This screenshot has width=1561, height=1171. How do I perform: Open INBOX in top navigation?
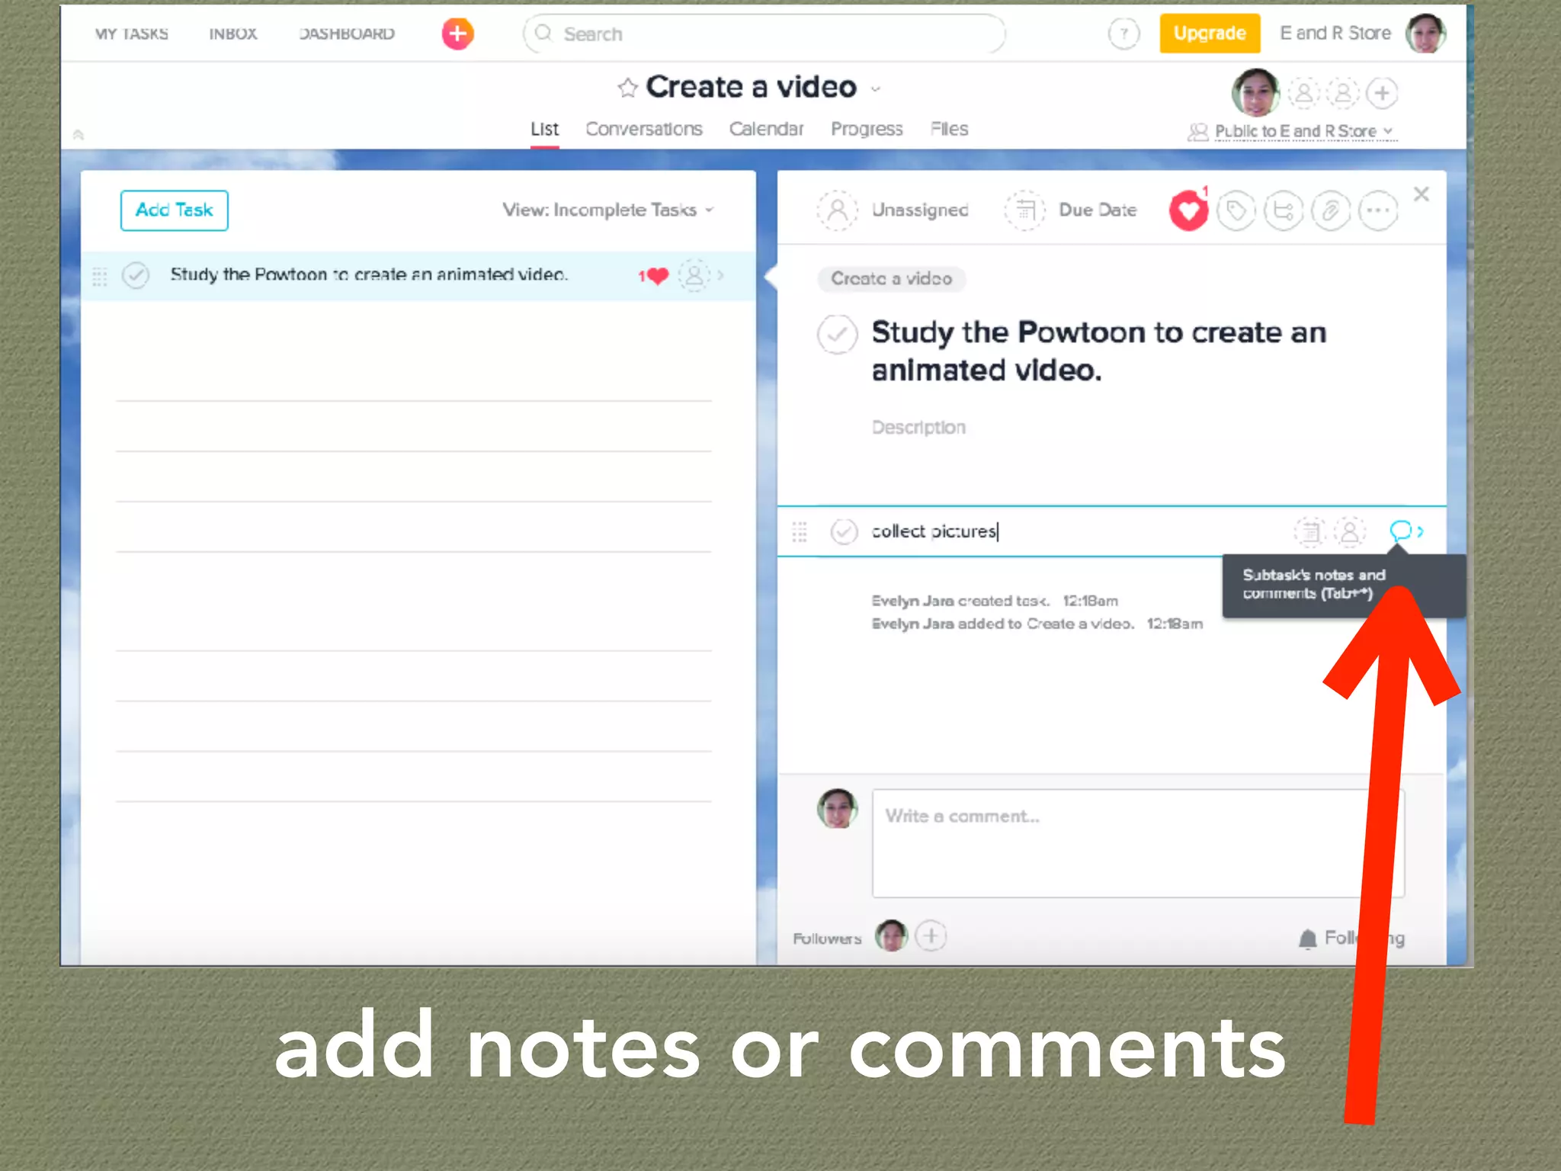click(232, 34)
